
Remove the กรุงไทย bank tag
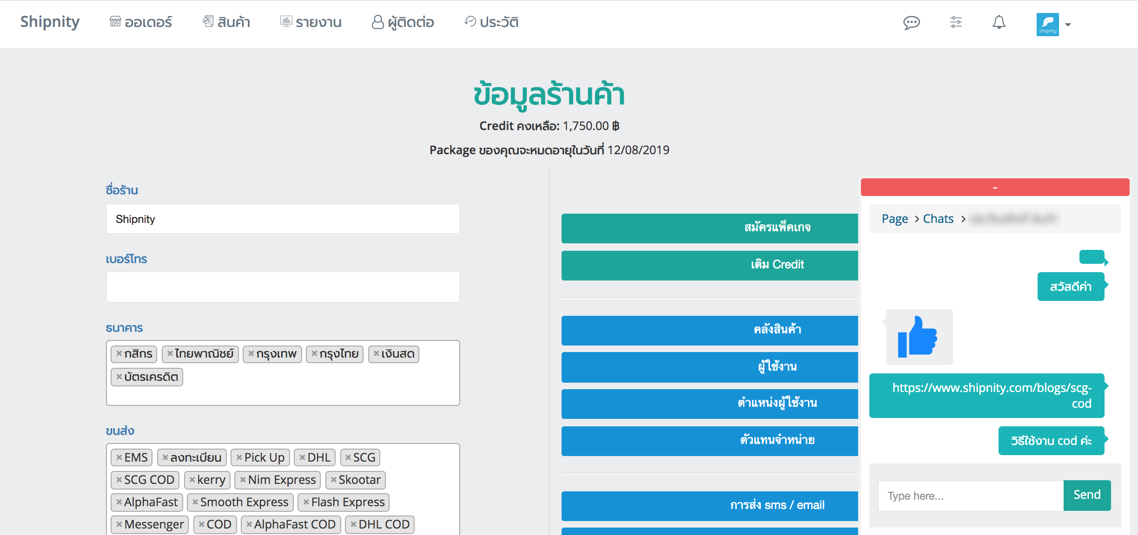point(314,353)
